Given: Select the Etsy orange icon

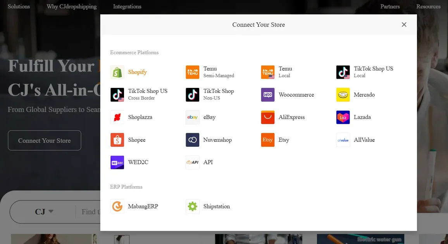Looking at the screenshot, I should (268, 140).
